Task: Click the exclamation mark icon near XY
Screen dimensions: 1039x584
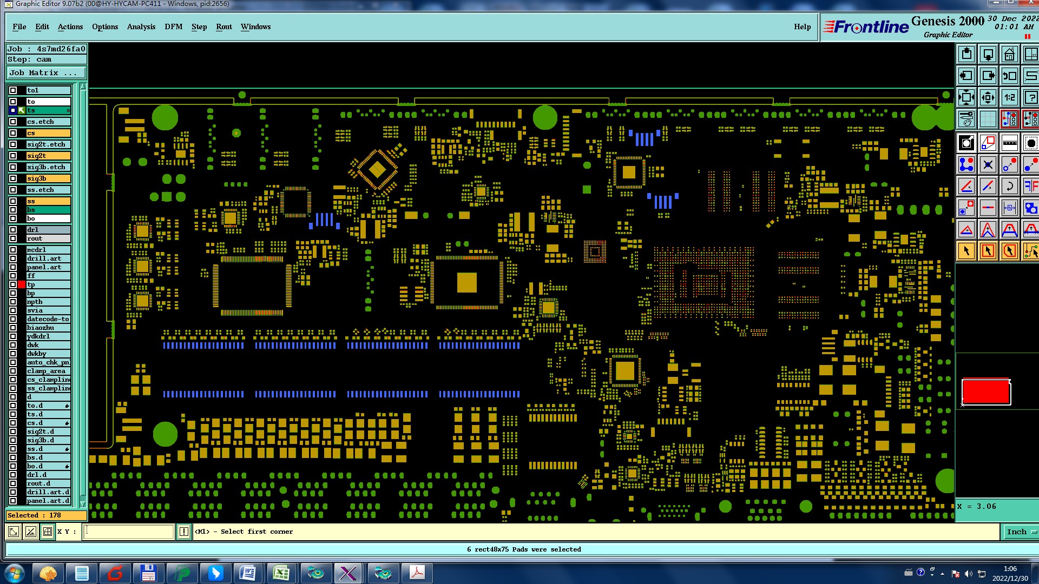Action: point(184,532)
